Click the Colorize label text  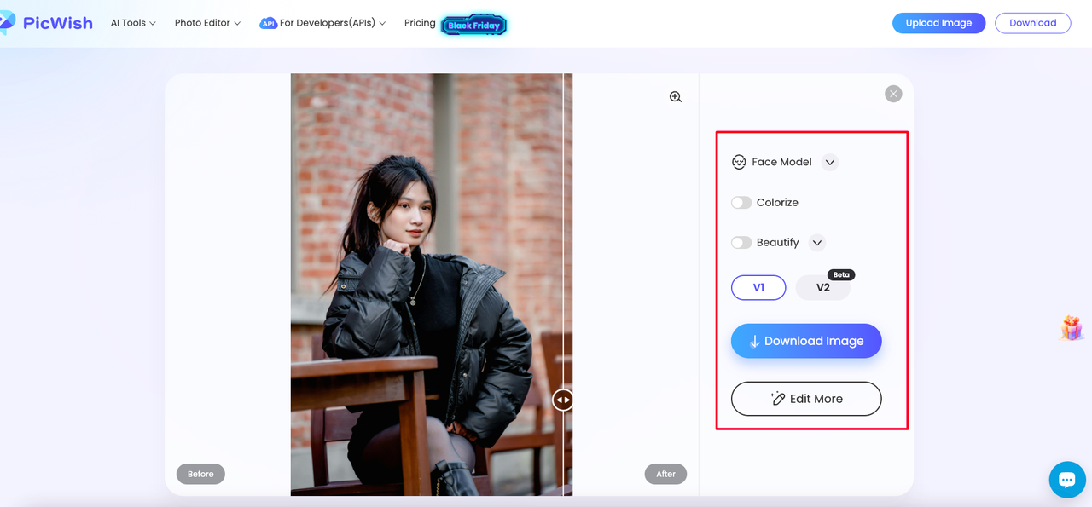777,203
